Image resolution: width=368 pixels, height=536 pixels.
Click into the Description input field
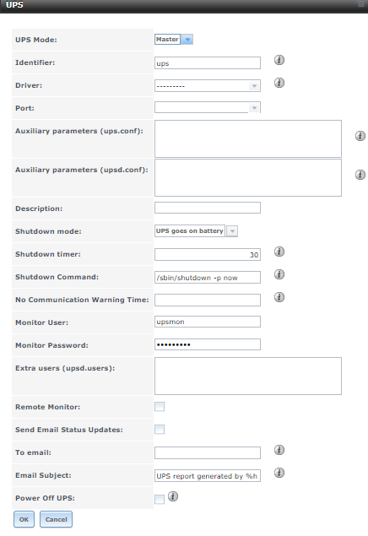[x=208, y=208]
